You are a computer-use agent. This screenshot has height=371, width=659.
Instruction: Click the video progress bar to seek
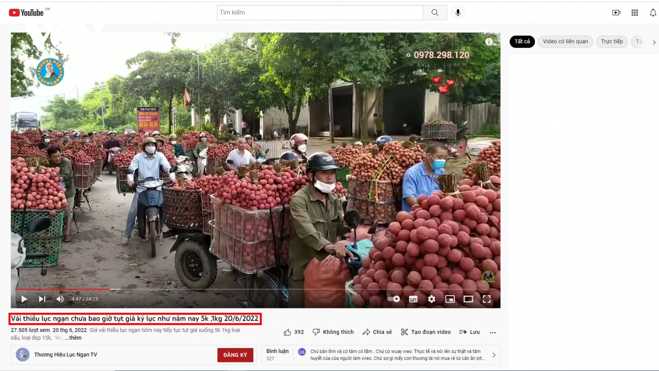[x=247, y=289]
